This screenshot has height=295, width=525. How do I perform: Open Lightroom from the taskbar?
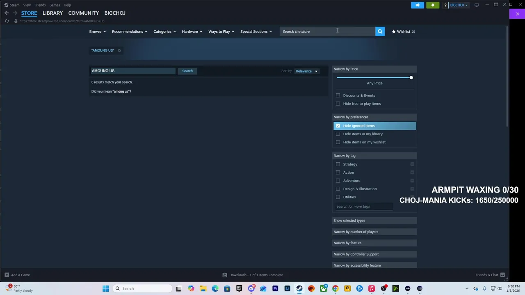[287, 288]
